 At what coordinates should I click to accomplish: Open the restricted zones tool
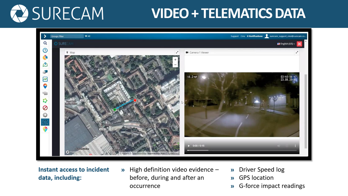45,108
